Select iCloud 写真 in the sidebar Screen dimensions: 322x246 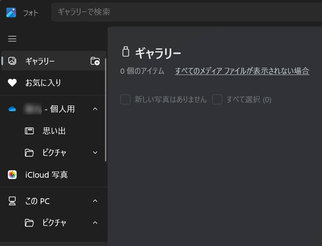pos(46,175)
